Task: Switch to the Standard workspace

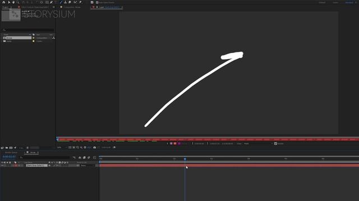Action: pyautogui.click(x=349, y=2)
